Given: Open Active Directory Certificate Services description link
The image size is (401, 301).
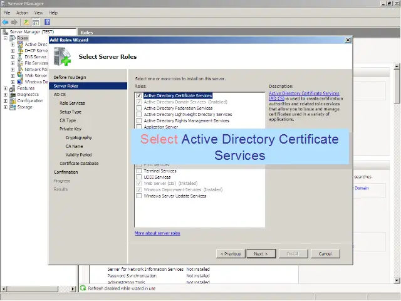Looking at the screenshot, I should 304,96.
